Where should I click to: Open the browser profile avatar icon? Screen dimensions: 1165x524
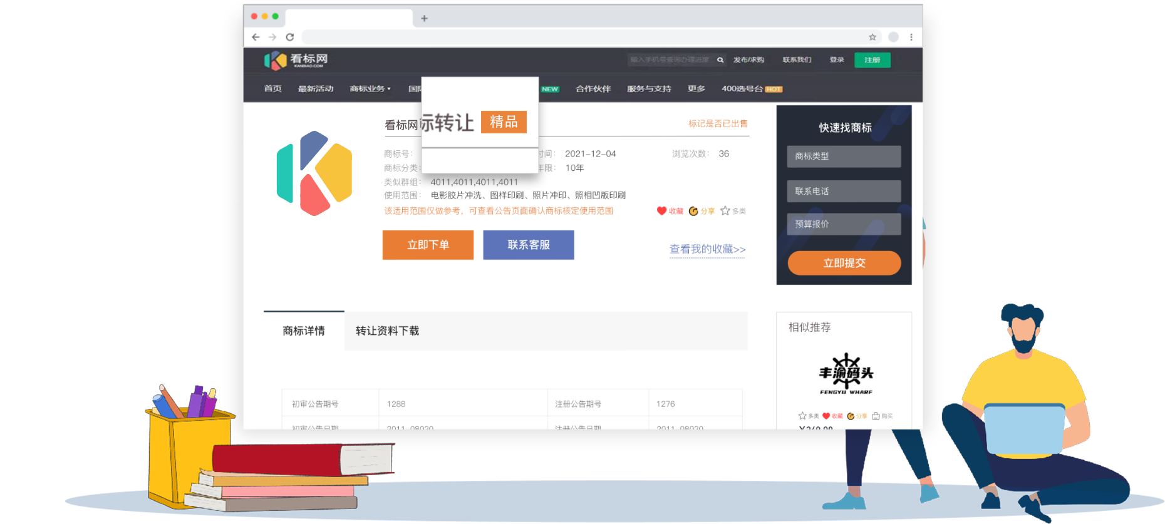(894, 37)
